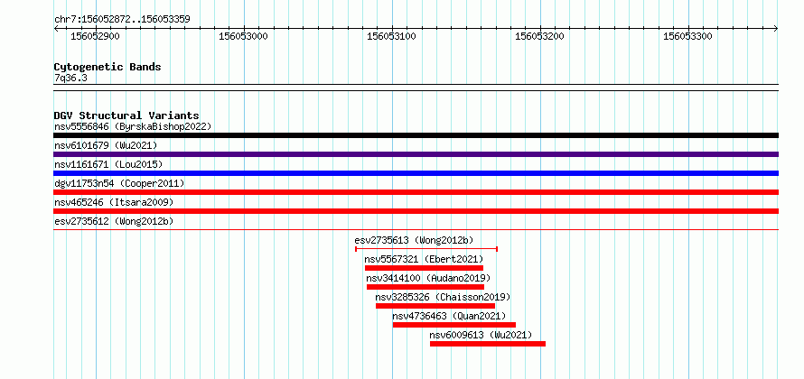Click the Cytogenetic Bands track title
The image size is (804, 379).
(x=108, y=67)
